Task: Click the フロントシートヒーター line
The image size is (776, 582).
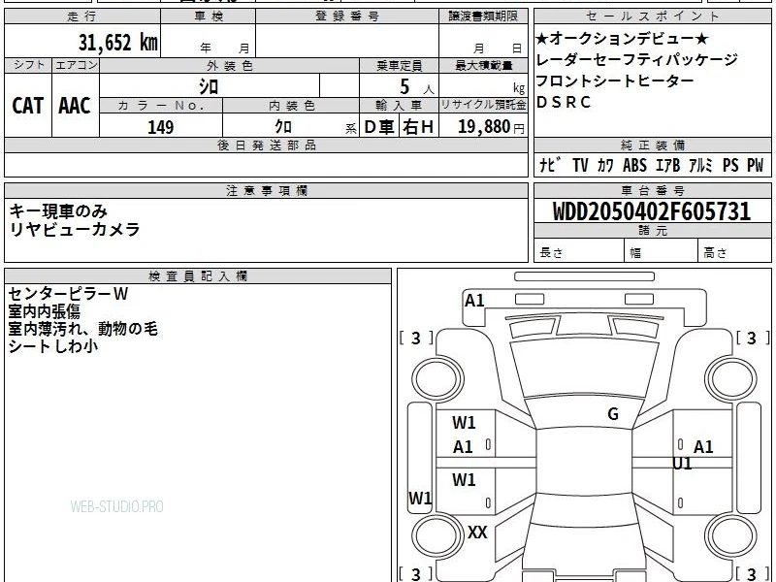Action: pos(615,81)
